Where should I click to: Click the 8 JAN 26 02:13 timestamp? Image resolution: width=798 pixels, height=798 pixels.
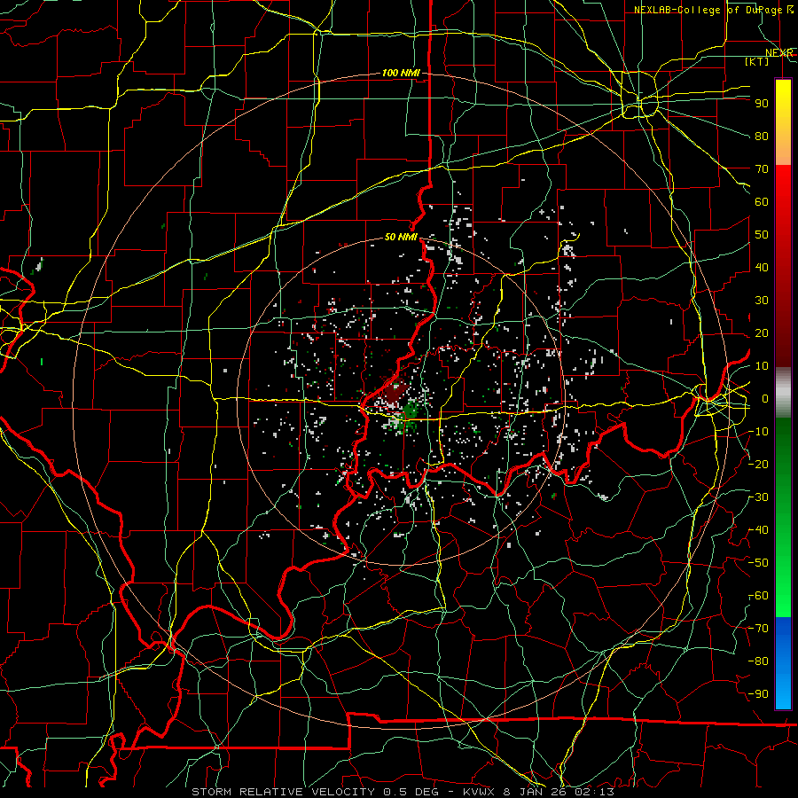click(560, 792)
